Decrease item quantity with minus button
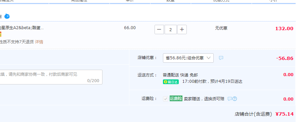Viewport: 299px width, 122px height. (159, 29)
